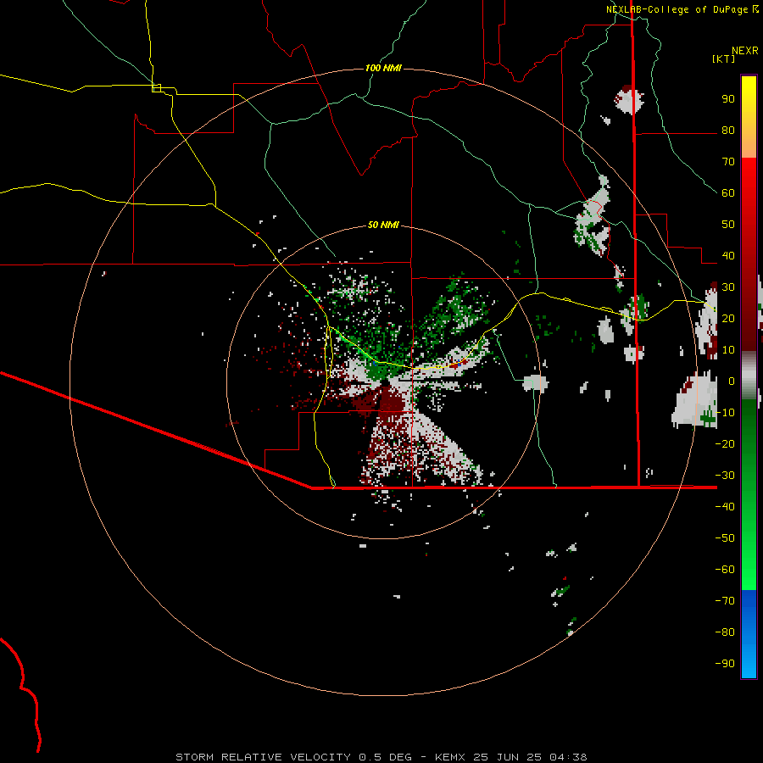This screenshot has height=763, width=763.
Task: Click the '50 NMI' range ring label
Action: pyautogui.click(x=383, y=225)
